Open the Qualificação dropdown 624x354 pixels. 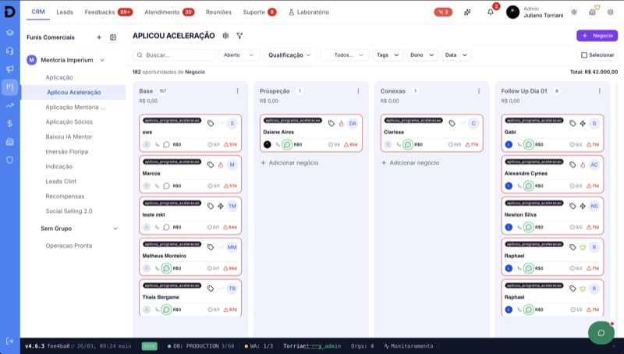click(x=289, y=55)
